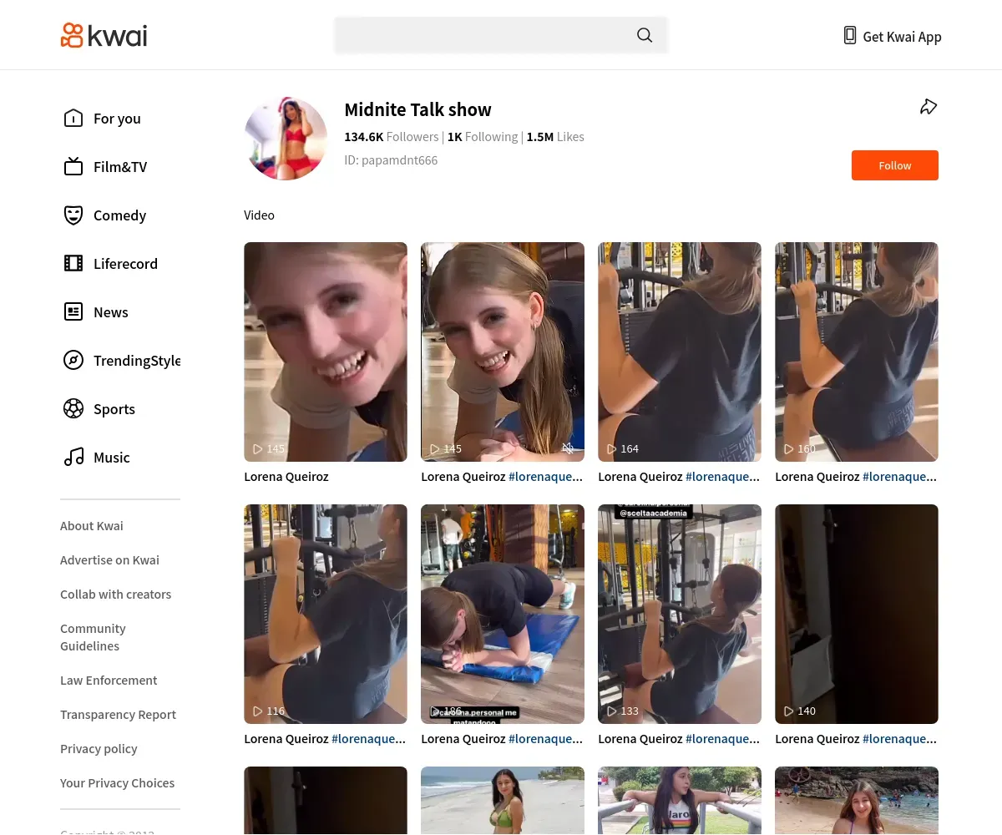Click Collab with creators link
The width and height of the screenshot is (1002, 835).
point(115,595)
